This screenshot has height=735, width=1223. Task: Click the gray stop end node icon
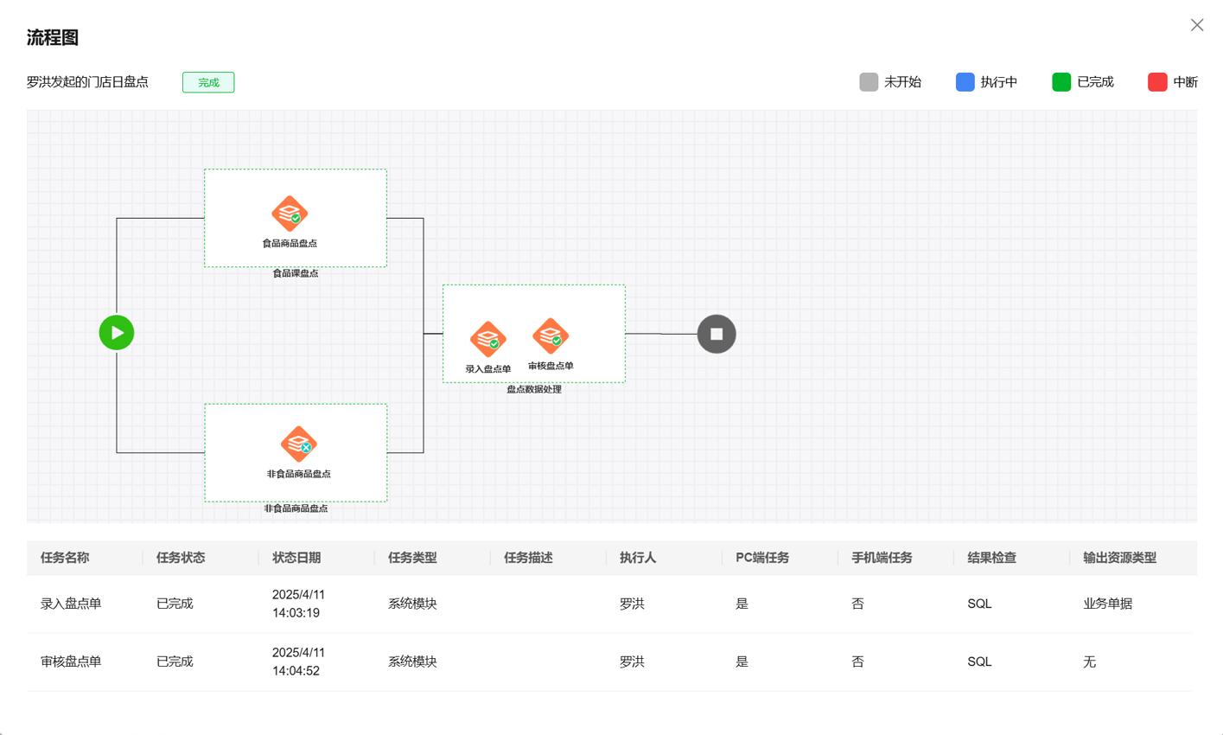tap(717, 334)
